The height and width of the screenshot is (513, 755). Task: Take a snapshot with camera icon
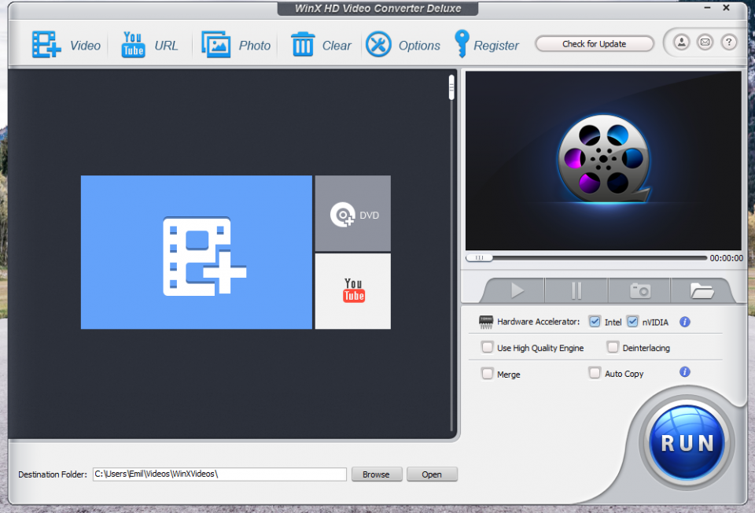[x=639, y=290]
